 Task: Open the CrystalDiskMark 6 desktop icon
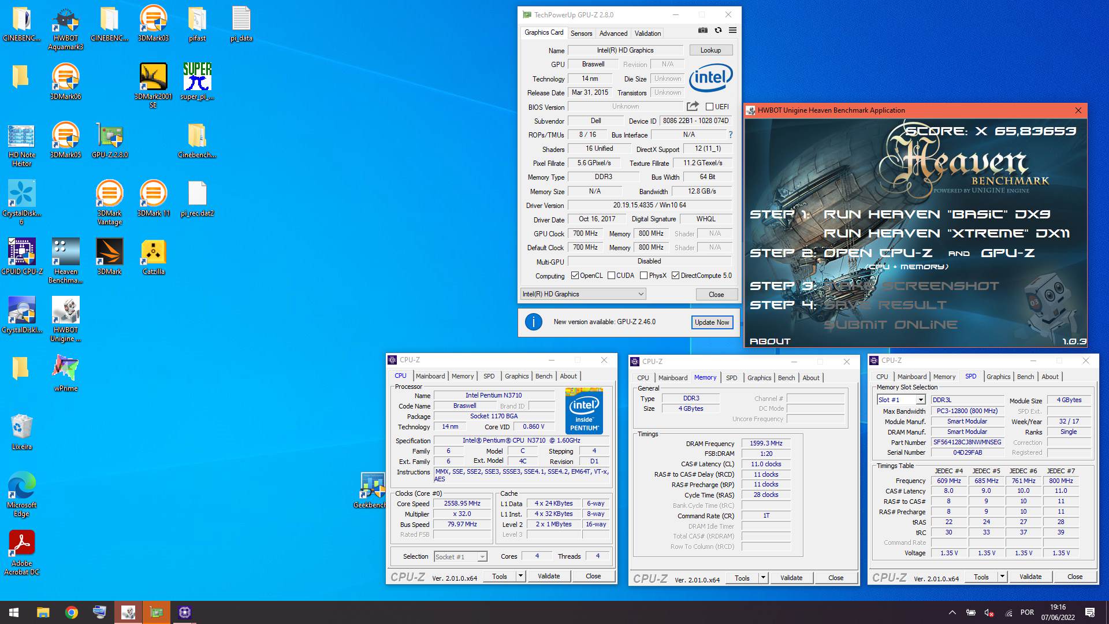click(x=21, y=203)
